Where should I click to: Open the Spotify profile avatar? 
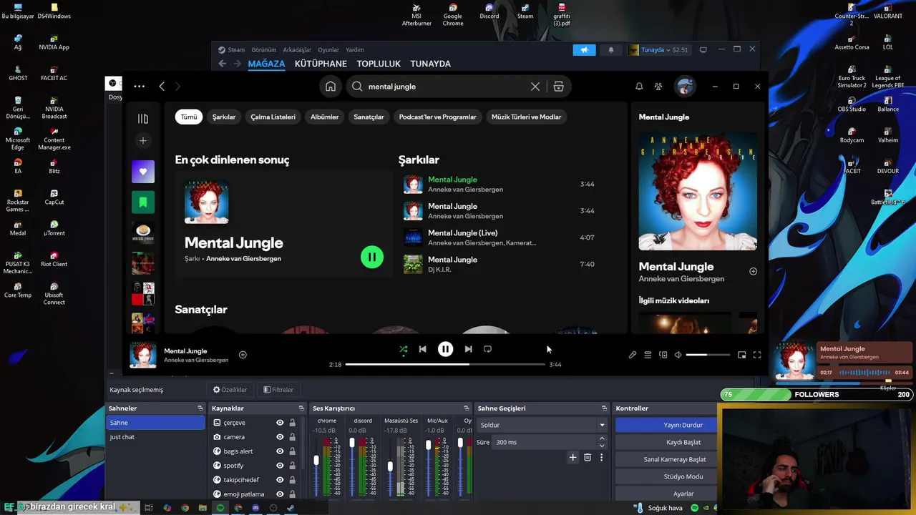pos(685,87)
